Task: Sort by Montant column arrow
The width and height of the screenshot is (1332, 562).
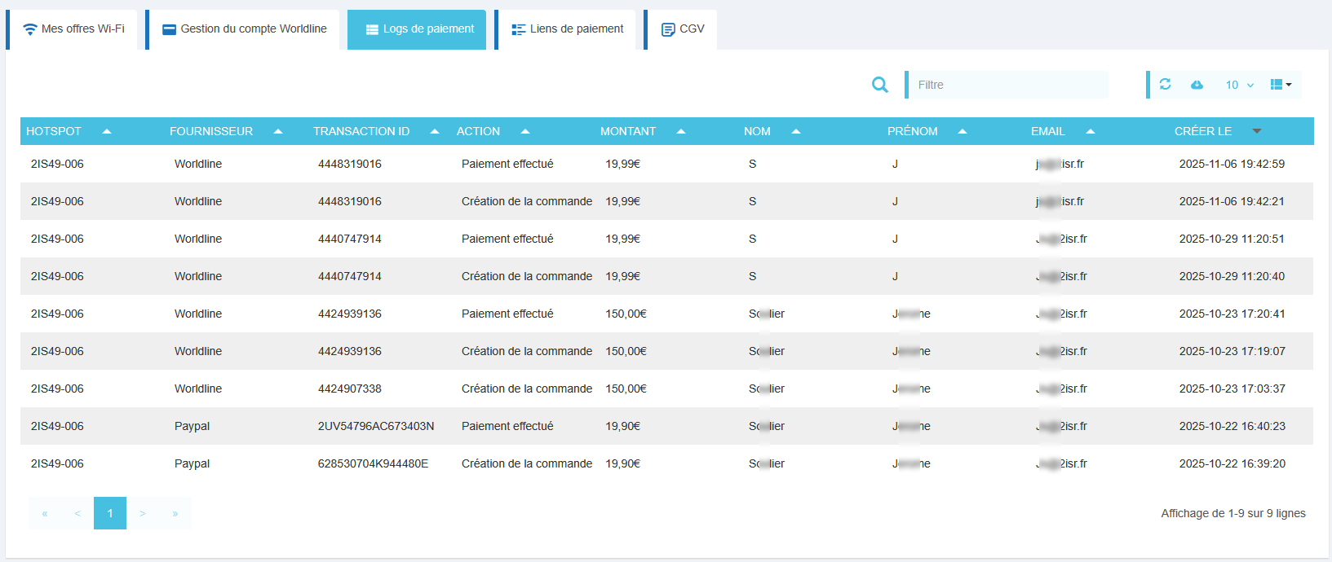Action: [681, 131]
